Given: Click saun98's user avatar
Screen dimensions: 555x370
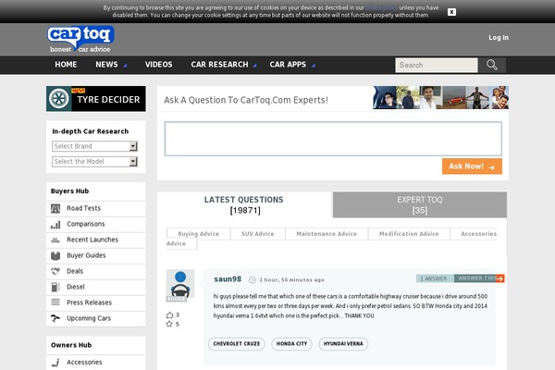Looking at the screenshot, I should [180, 286].
